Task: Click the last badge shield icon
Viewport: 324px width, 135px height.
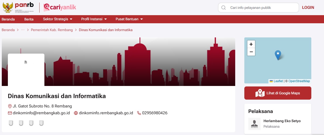Action: pyautogui.click(x=41, y=123)
